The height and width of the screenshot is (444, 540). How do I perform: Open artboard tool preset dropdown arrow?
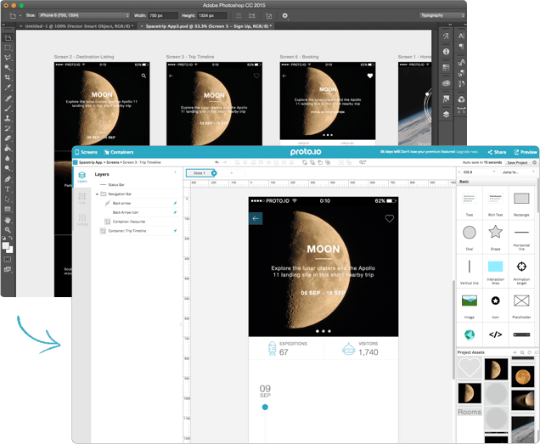click(20, 16)
